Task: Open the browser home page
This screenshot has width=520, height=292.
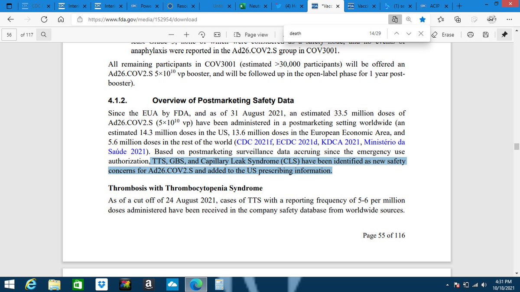Action: tap(61, 19)
